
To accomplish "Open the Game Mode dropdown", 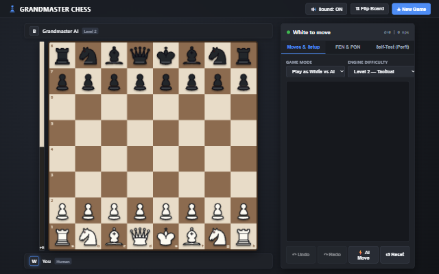I will (x=316, y=71).
